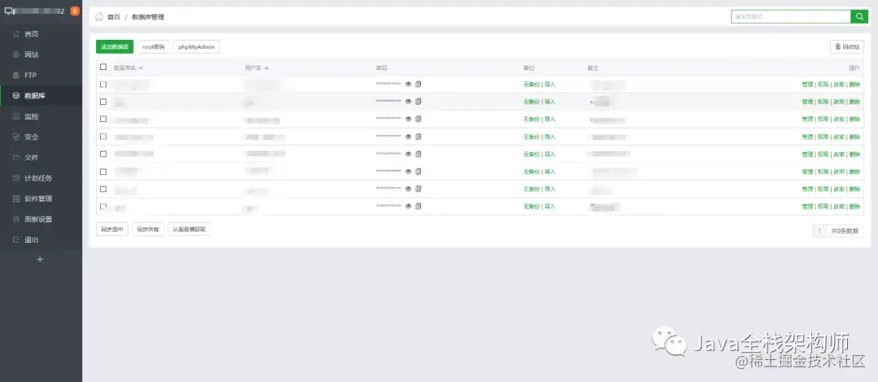The height and width of the screenshot is (382, 878).
Task: Click the green search magnifier button
Action: coord(859,17)
